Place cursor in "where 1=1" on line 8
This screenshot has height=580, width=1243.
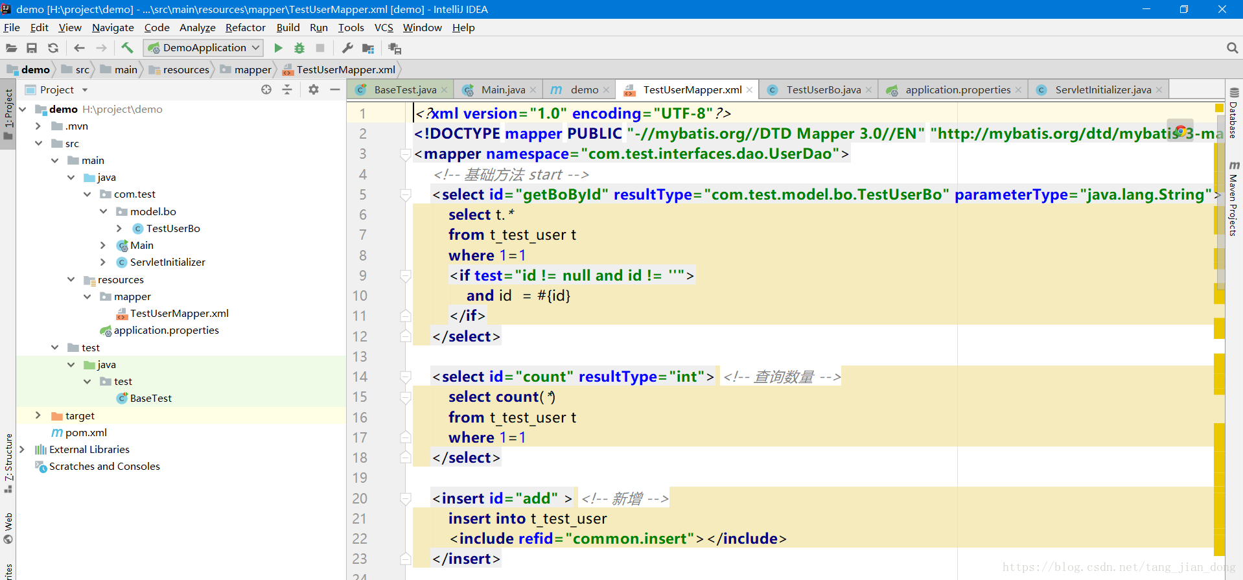[487, 255]
